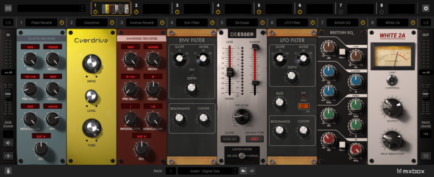Open the Inverse Reverb slot selector
Viewport: 434px width, 177px height.
pyautogui.click(x=142, y=22)
